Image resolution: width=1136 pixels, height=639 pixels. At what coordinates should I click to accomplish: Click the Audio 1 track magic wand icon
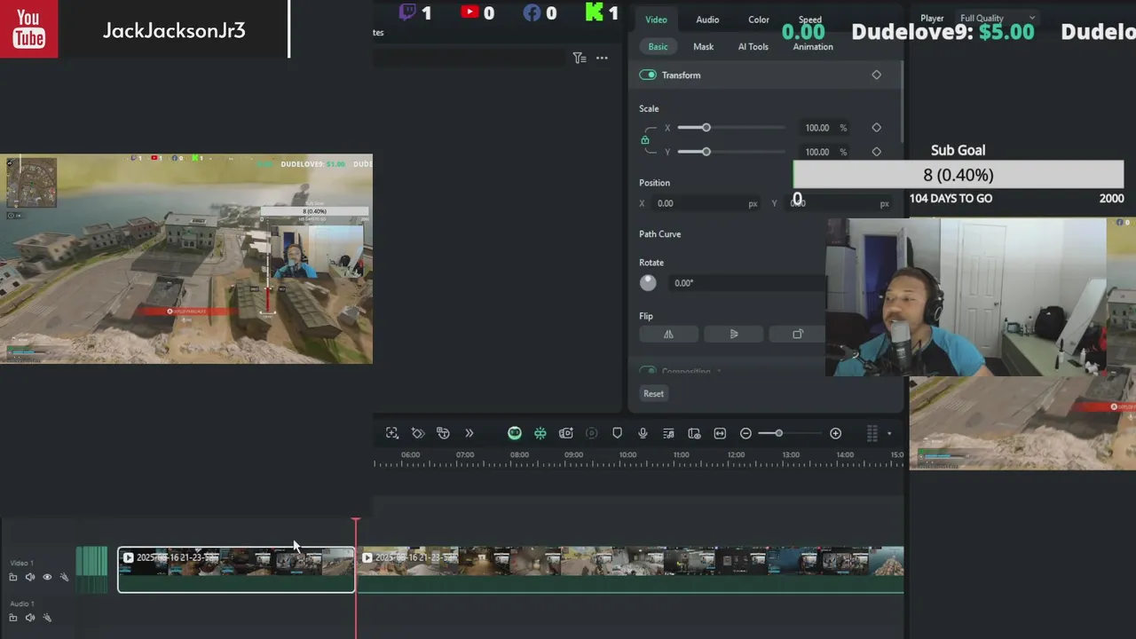pos(47,618)
